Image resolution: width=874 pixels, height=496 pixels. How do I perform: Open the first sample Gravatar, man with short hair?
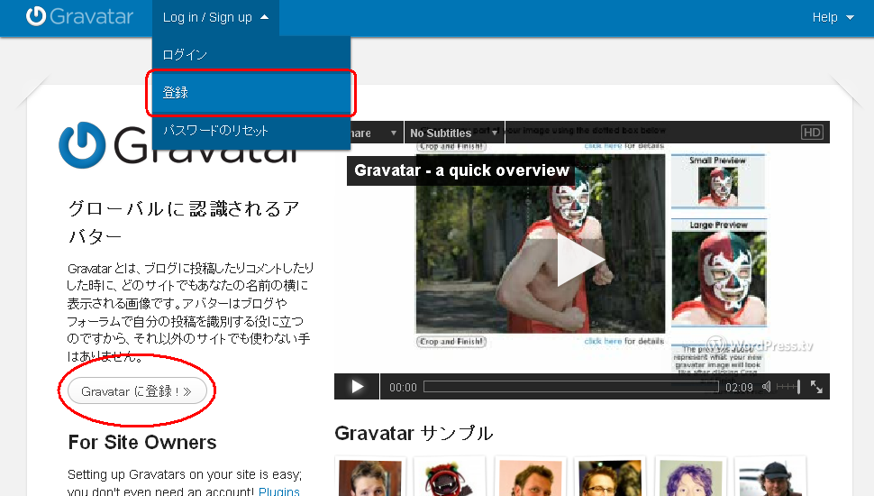click(370, 477)
